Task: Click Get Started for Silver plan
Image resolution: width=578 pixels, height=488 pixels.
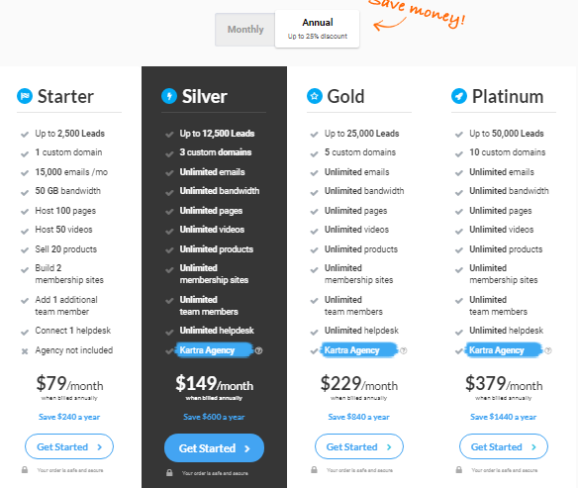Action: [x=214, y=448]
